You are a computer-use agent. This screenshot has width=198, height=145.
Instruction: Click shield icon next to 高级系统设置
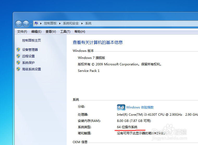click(x=18, y=69)
